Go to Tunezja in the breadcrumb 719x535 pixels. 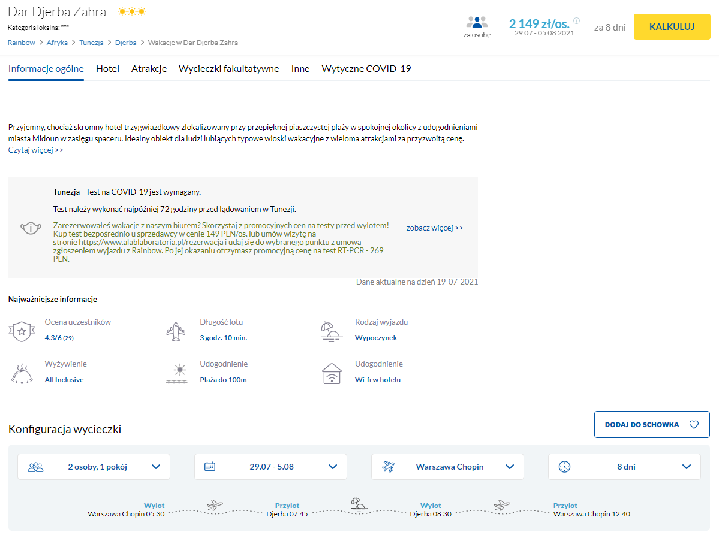coord(91,43)
